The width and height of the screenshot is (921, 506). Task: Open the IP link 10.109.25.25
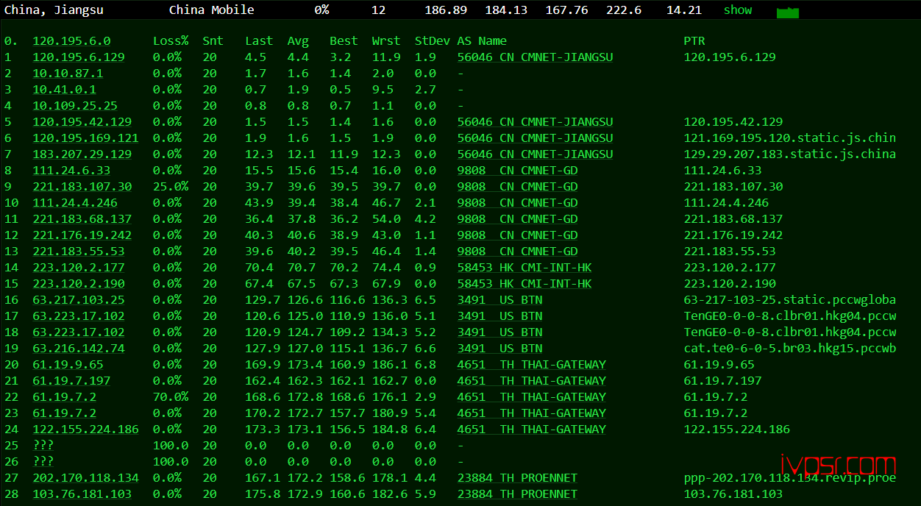click(75, 106)
